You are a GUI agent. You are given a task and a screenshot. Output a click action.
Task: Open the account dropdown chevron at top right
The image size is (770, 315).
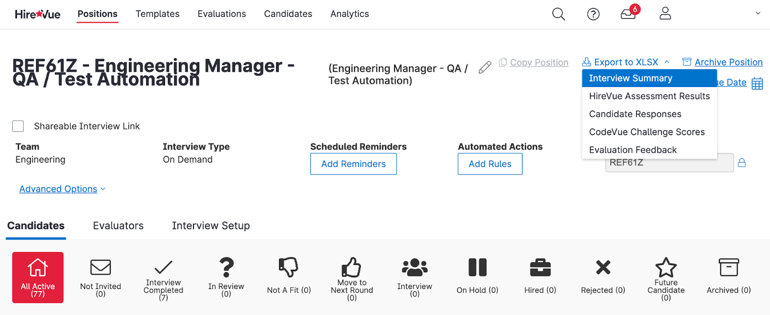point(758,13)
